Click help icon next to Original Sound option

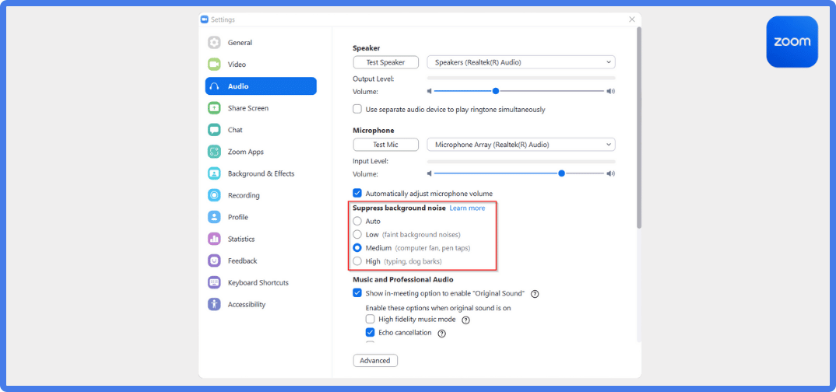click(535, 293)
